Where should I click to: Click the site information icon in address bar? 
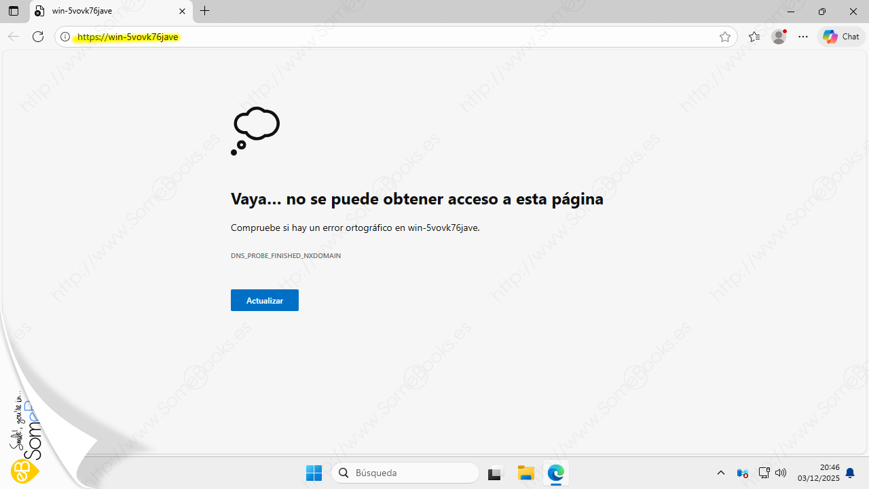(65, 37)
